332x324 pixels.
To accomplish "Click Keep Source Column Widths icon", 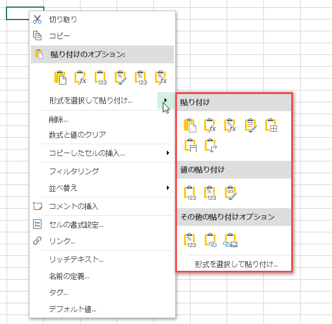I will tap(191, 145).
